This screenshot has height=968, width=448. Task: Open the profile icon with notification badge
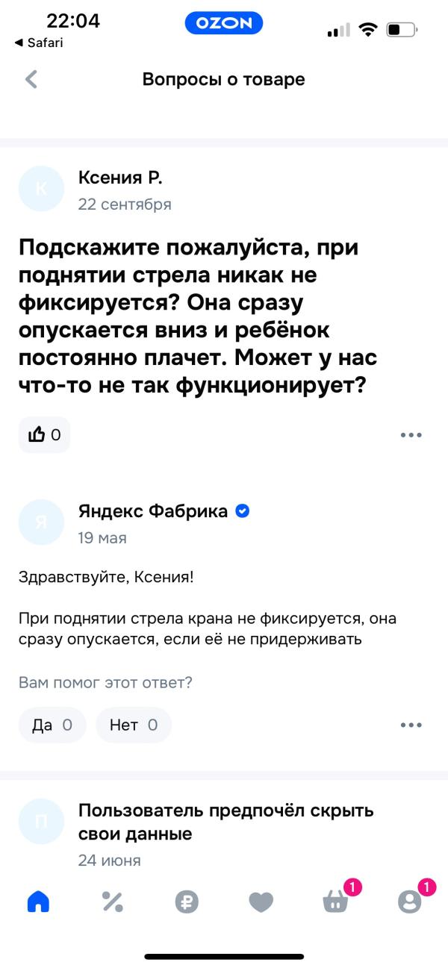[410, 902]
